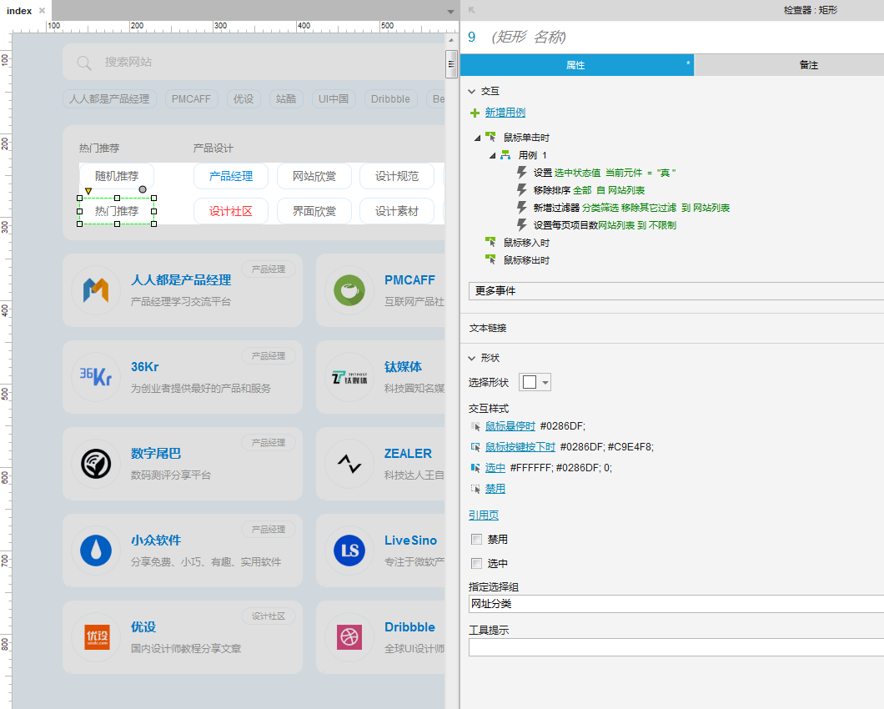Click the 引用页 link
This screenshot has height=709, width=884.
tap(484, 515)
